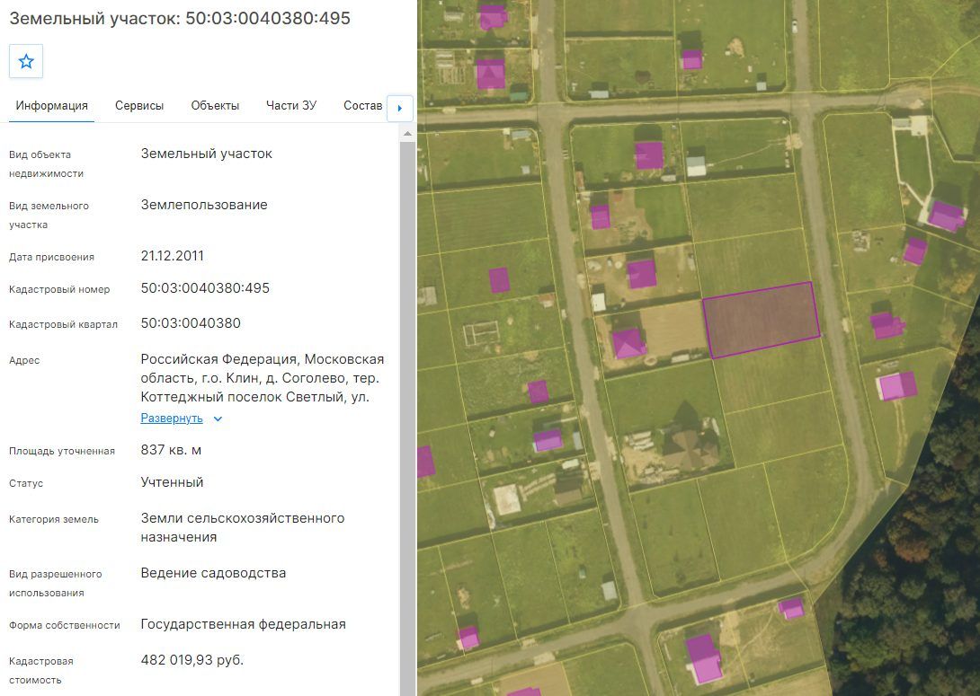Viewport: 980px width, 696px height.
Task: Select the highlighted purple-outlined plot on the map
Action: click(761, 320)
